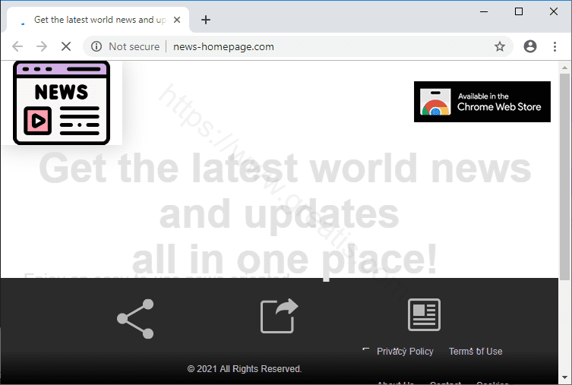Bookmark this page with the star
Image resolution: width=572 pixels, height=385 pixels.
pyautogui.click(x=499, y=46)
